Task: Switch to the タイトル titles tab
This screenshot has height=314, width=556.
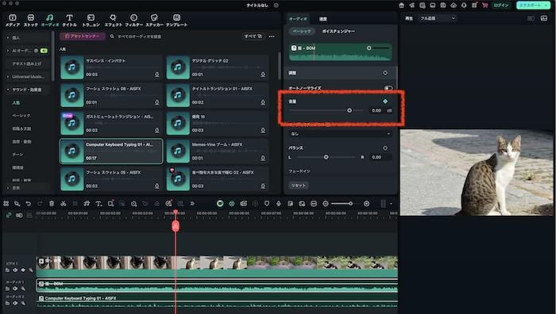Action: (x=70, y=20)
